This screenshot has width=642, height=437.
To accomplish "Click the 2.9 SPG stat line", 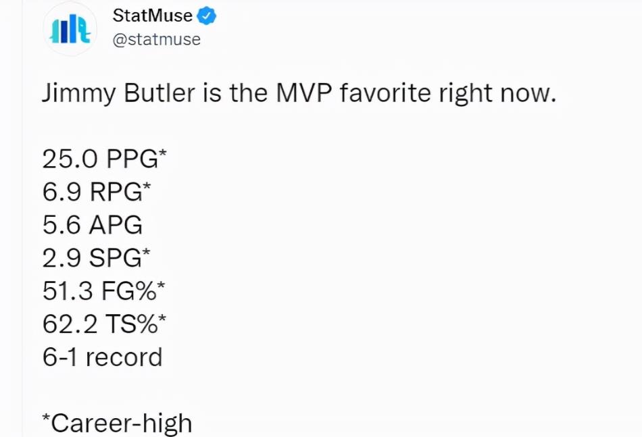I will click(x=96, y=257).
